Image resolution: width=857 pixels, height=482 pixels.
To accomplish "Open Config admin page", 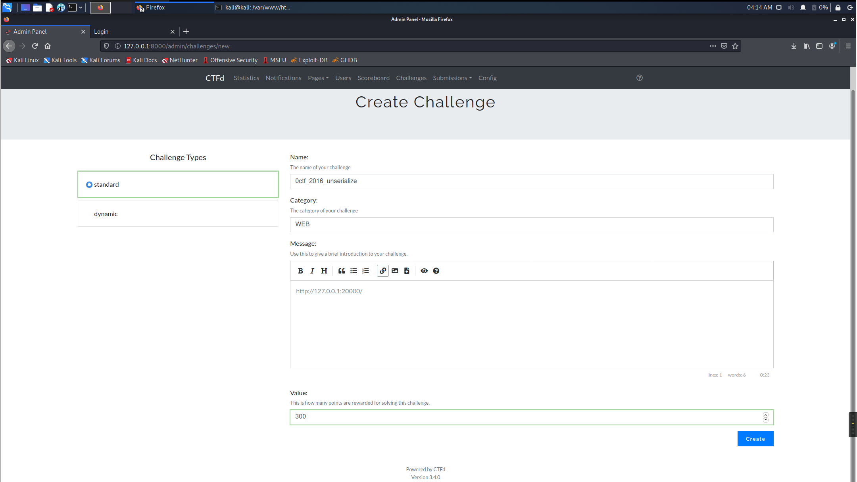I will pyautogui.click(x=487, y=78).
